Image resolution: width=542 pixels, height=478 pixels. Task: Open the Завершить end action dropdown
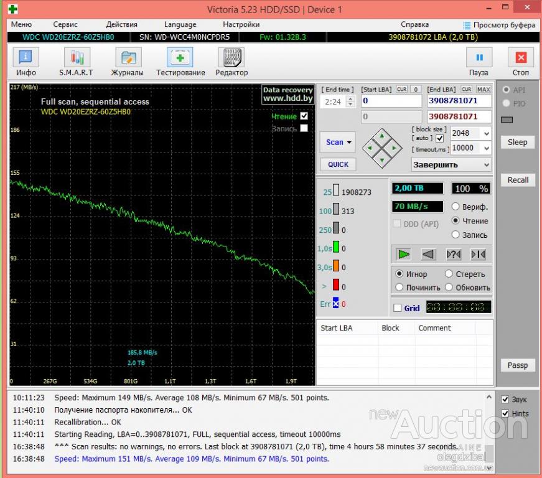click(x=451, y=165)
